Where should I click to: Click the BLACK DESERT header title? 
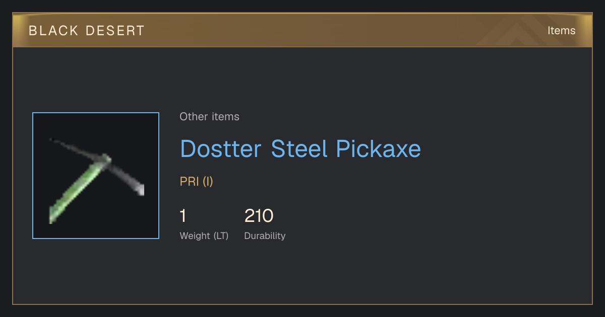point(87,31)
